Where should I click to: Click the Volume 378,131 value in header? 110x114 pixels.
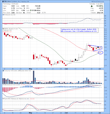coord(100,13)
